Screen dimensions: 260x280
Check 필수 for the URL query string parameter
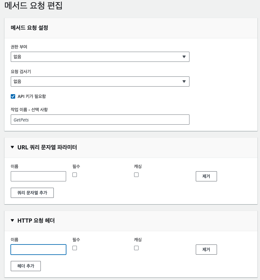click(75, 175)
